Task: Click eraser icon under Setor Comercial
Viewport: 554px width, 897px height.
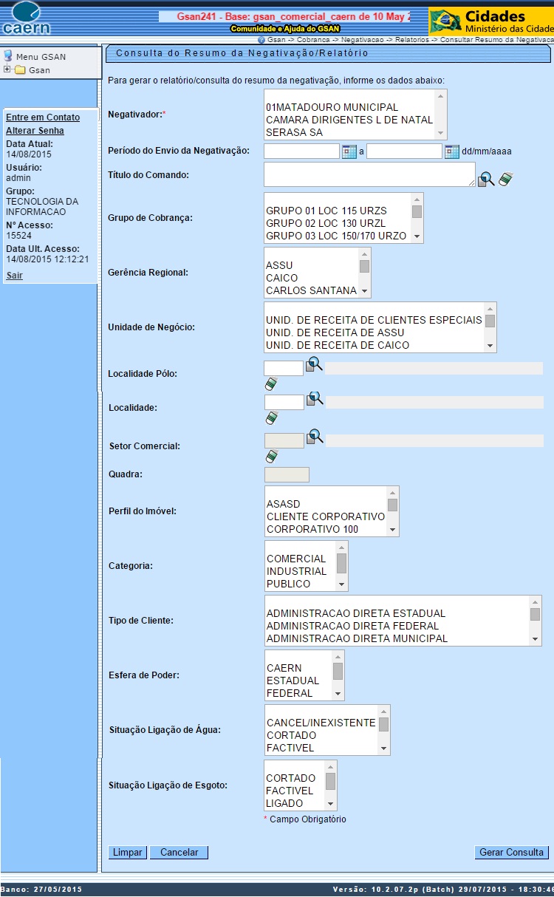Action: (271, 457)
